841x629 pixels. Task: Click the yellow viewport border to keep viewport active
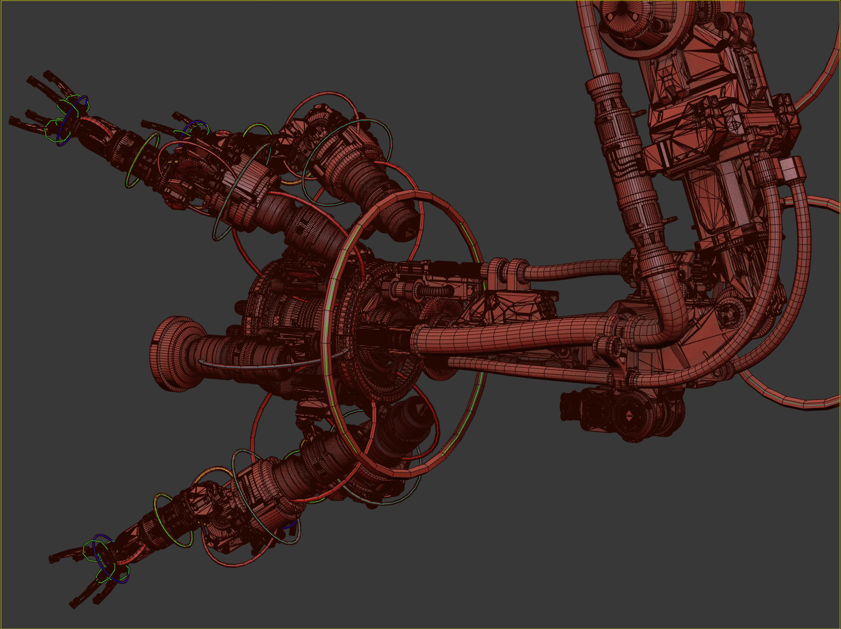click(x=420, y=2)
